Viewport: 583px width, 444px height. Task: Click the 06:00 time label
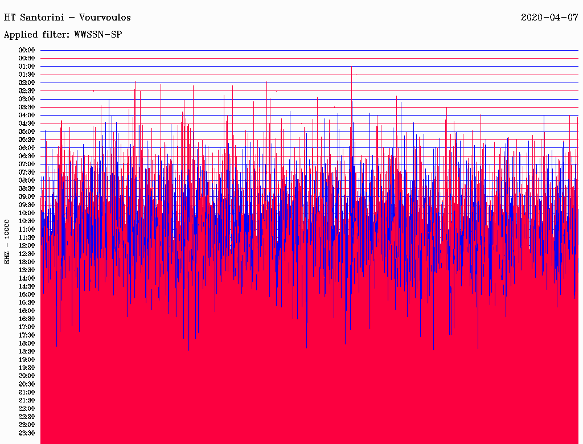click(x=27, y=148)
